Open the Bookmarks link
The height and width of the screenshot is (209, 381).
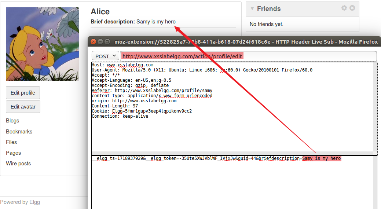[x=19, y=132]
